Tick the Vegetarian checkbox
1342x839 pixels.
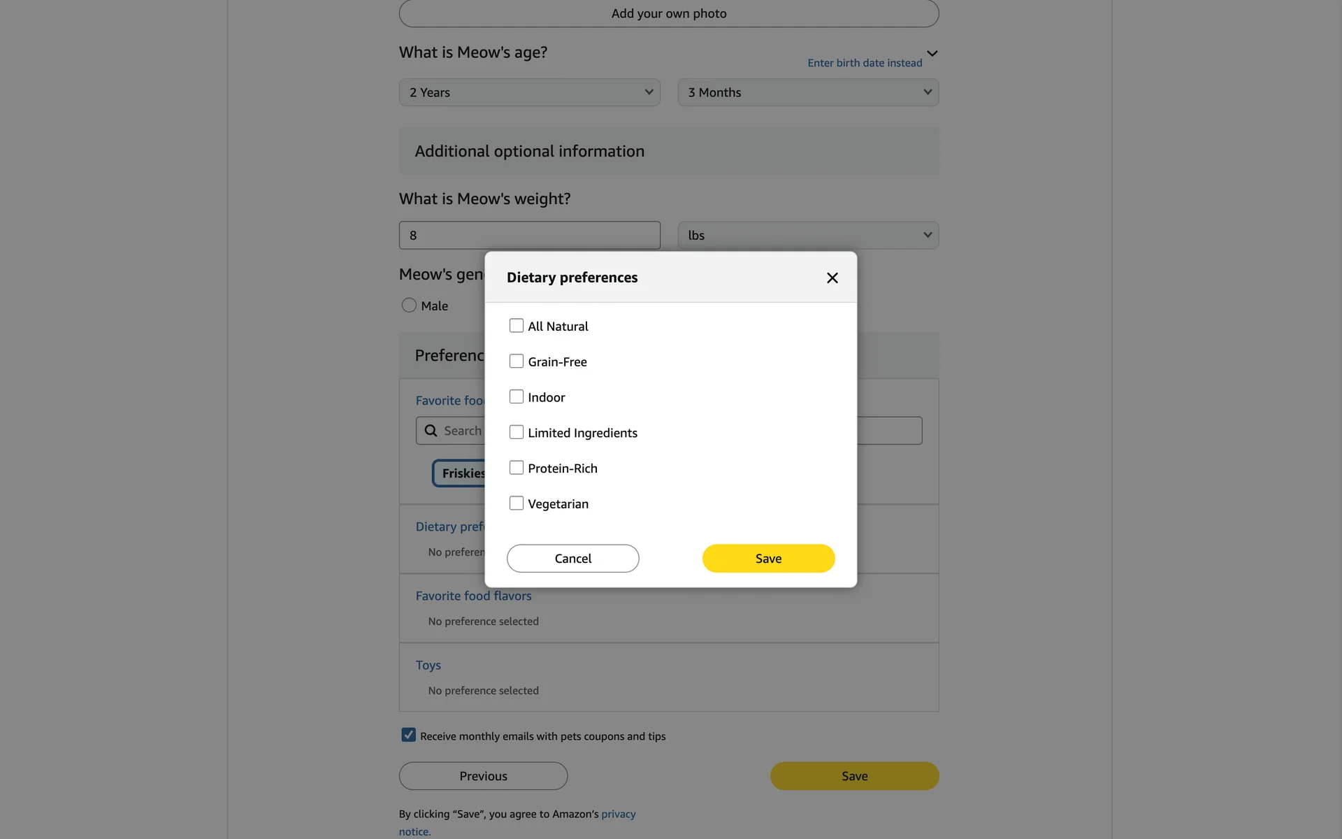click(x=517, y=503)
